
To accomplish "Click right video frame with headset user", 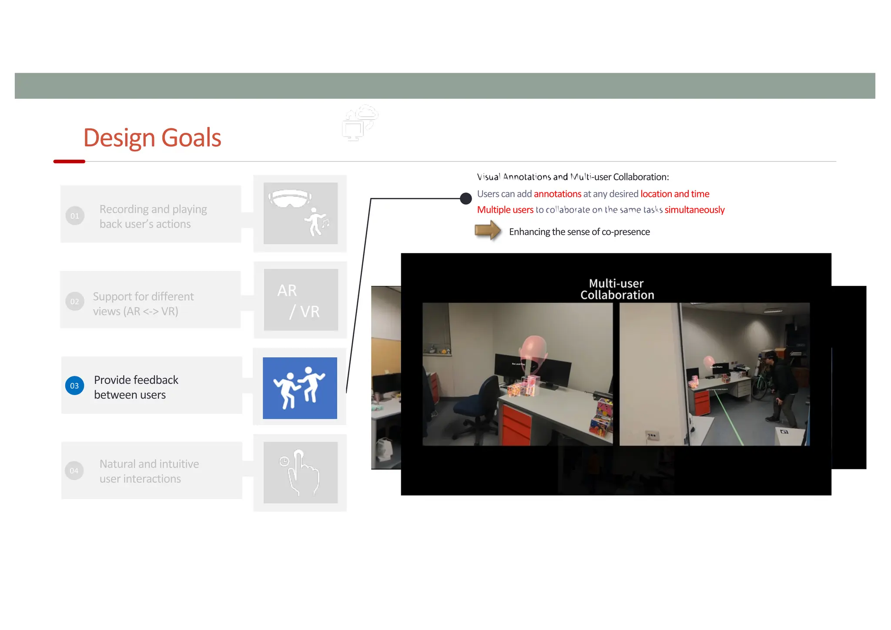I will (715, 374).
